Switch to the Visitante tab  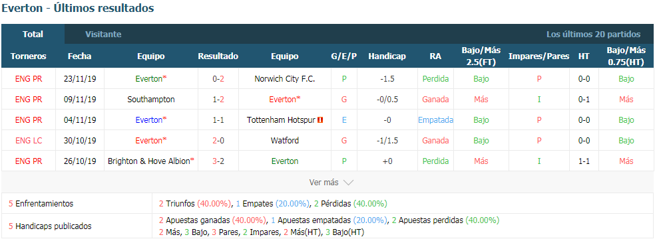point(103,35)
